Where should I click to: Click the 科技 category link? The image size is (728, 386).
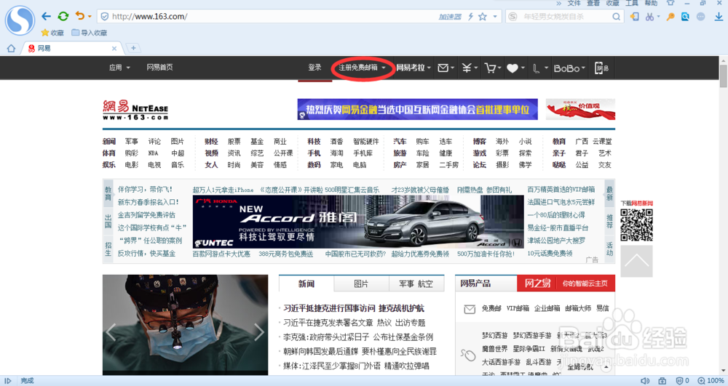click(x=314, y=141)
